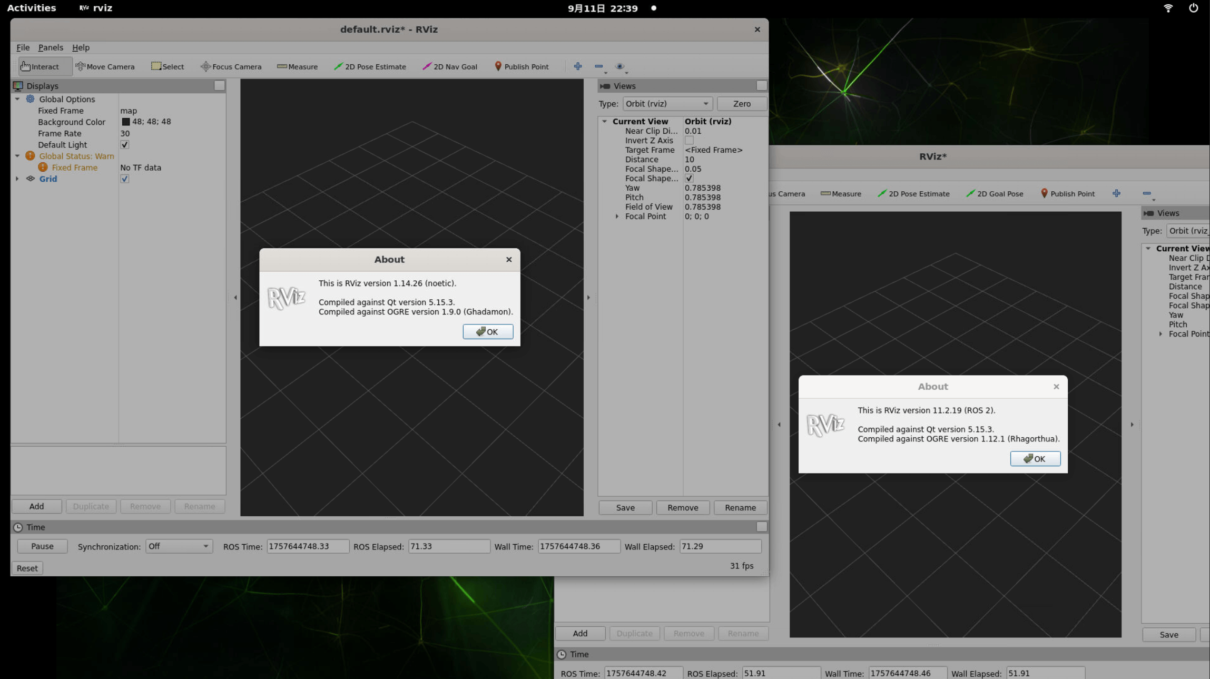Image resolution: width=1210 pixels, height=679 pixels.
Task: Click the Zero button in Views panel
Action: [x=741, y=104]
